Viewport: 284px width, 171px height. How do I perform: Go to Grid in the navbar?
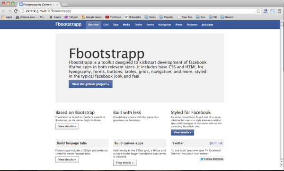[x=106, y=24]
